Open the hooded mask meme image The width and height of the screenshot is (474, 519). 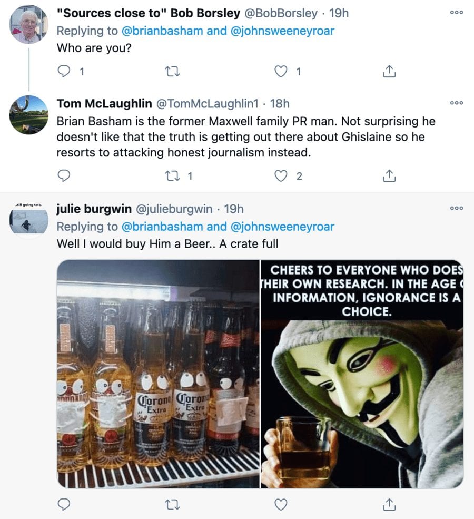pyautogui.click(x=362, y=374)
